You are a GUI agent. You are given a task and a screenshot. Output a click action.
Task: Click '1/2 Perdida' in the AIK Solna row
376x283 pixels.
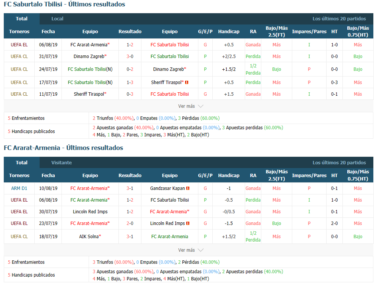253,237
